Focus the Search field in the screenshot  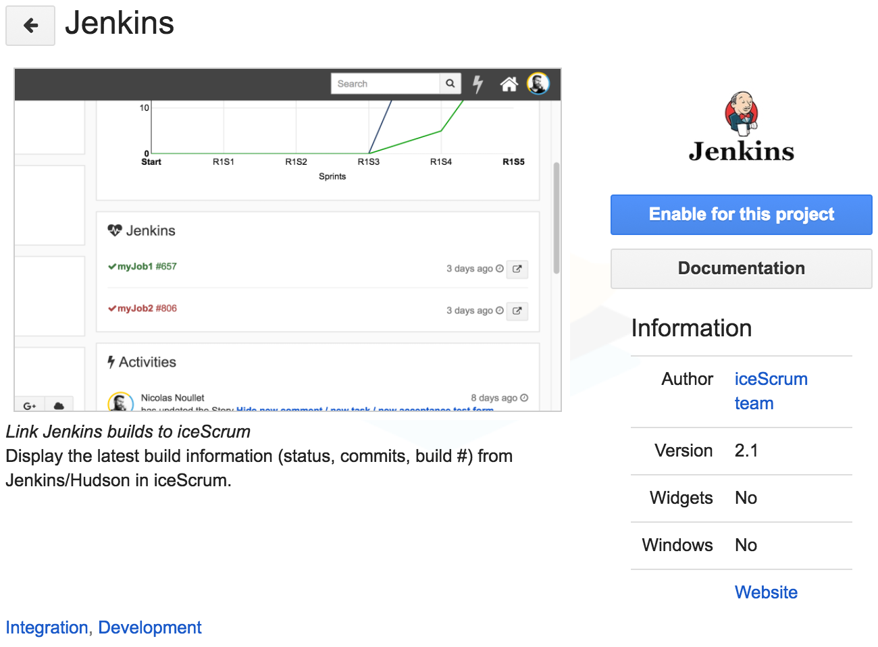385,84
